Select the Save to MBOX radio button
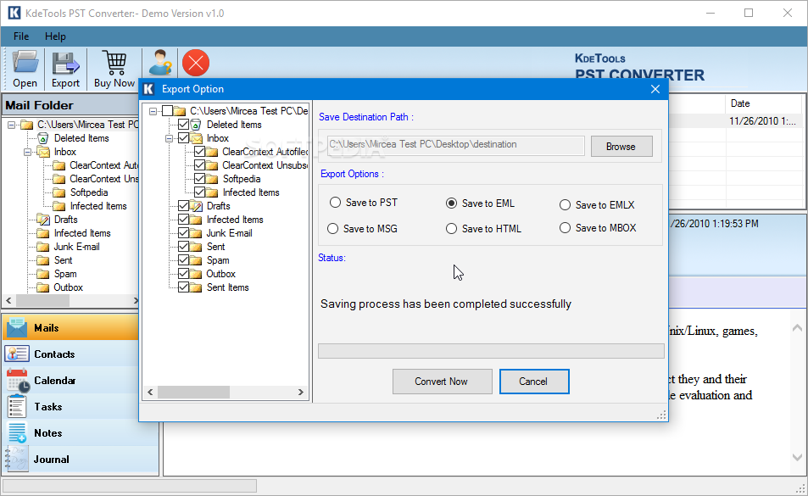 coord(566,228)
